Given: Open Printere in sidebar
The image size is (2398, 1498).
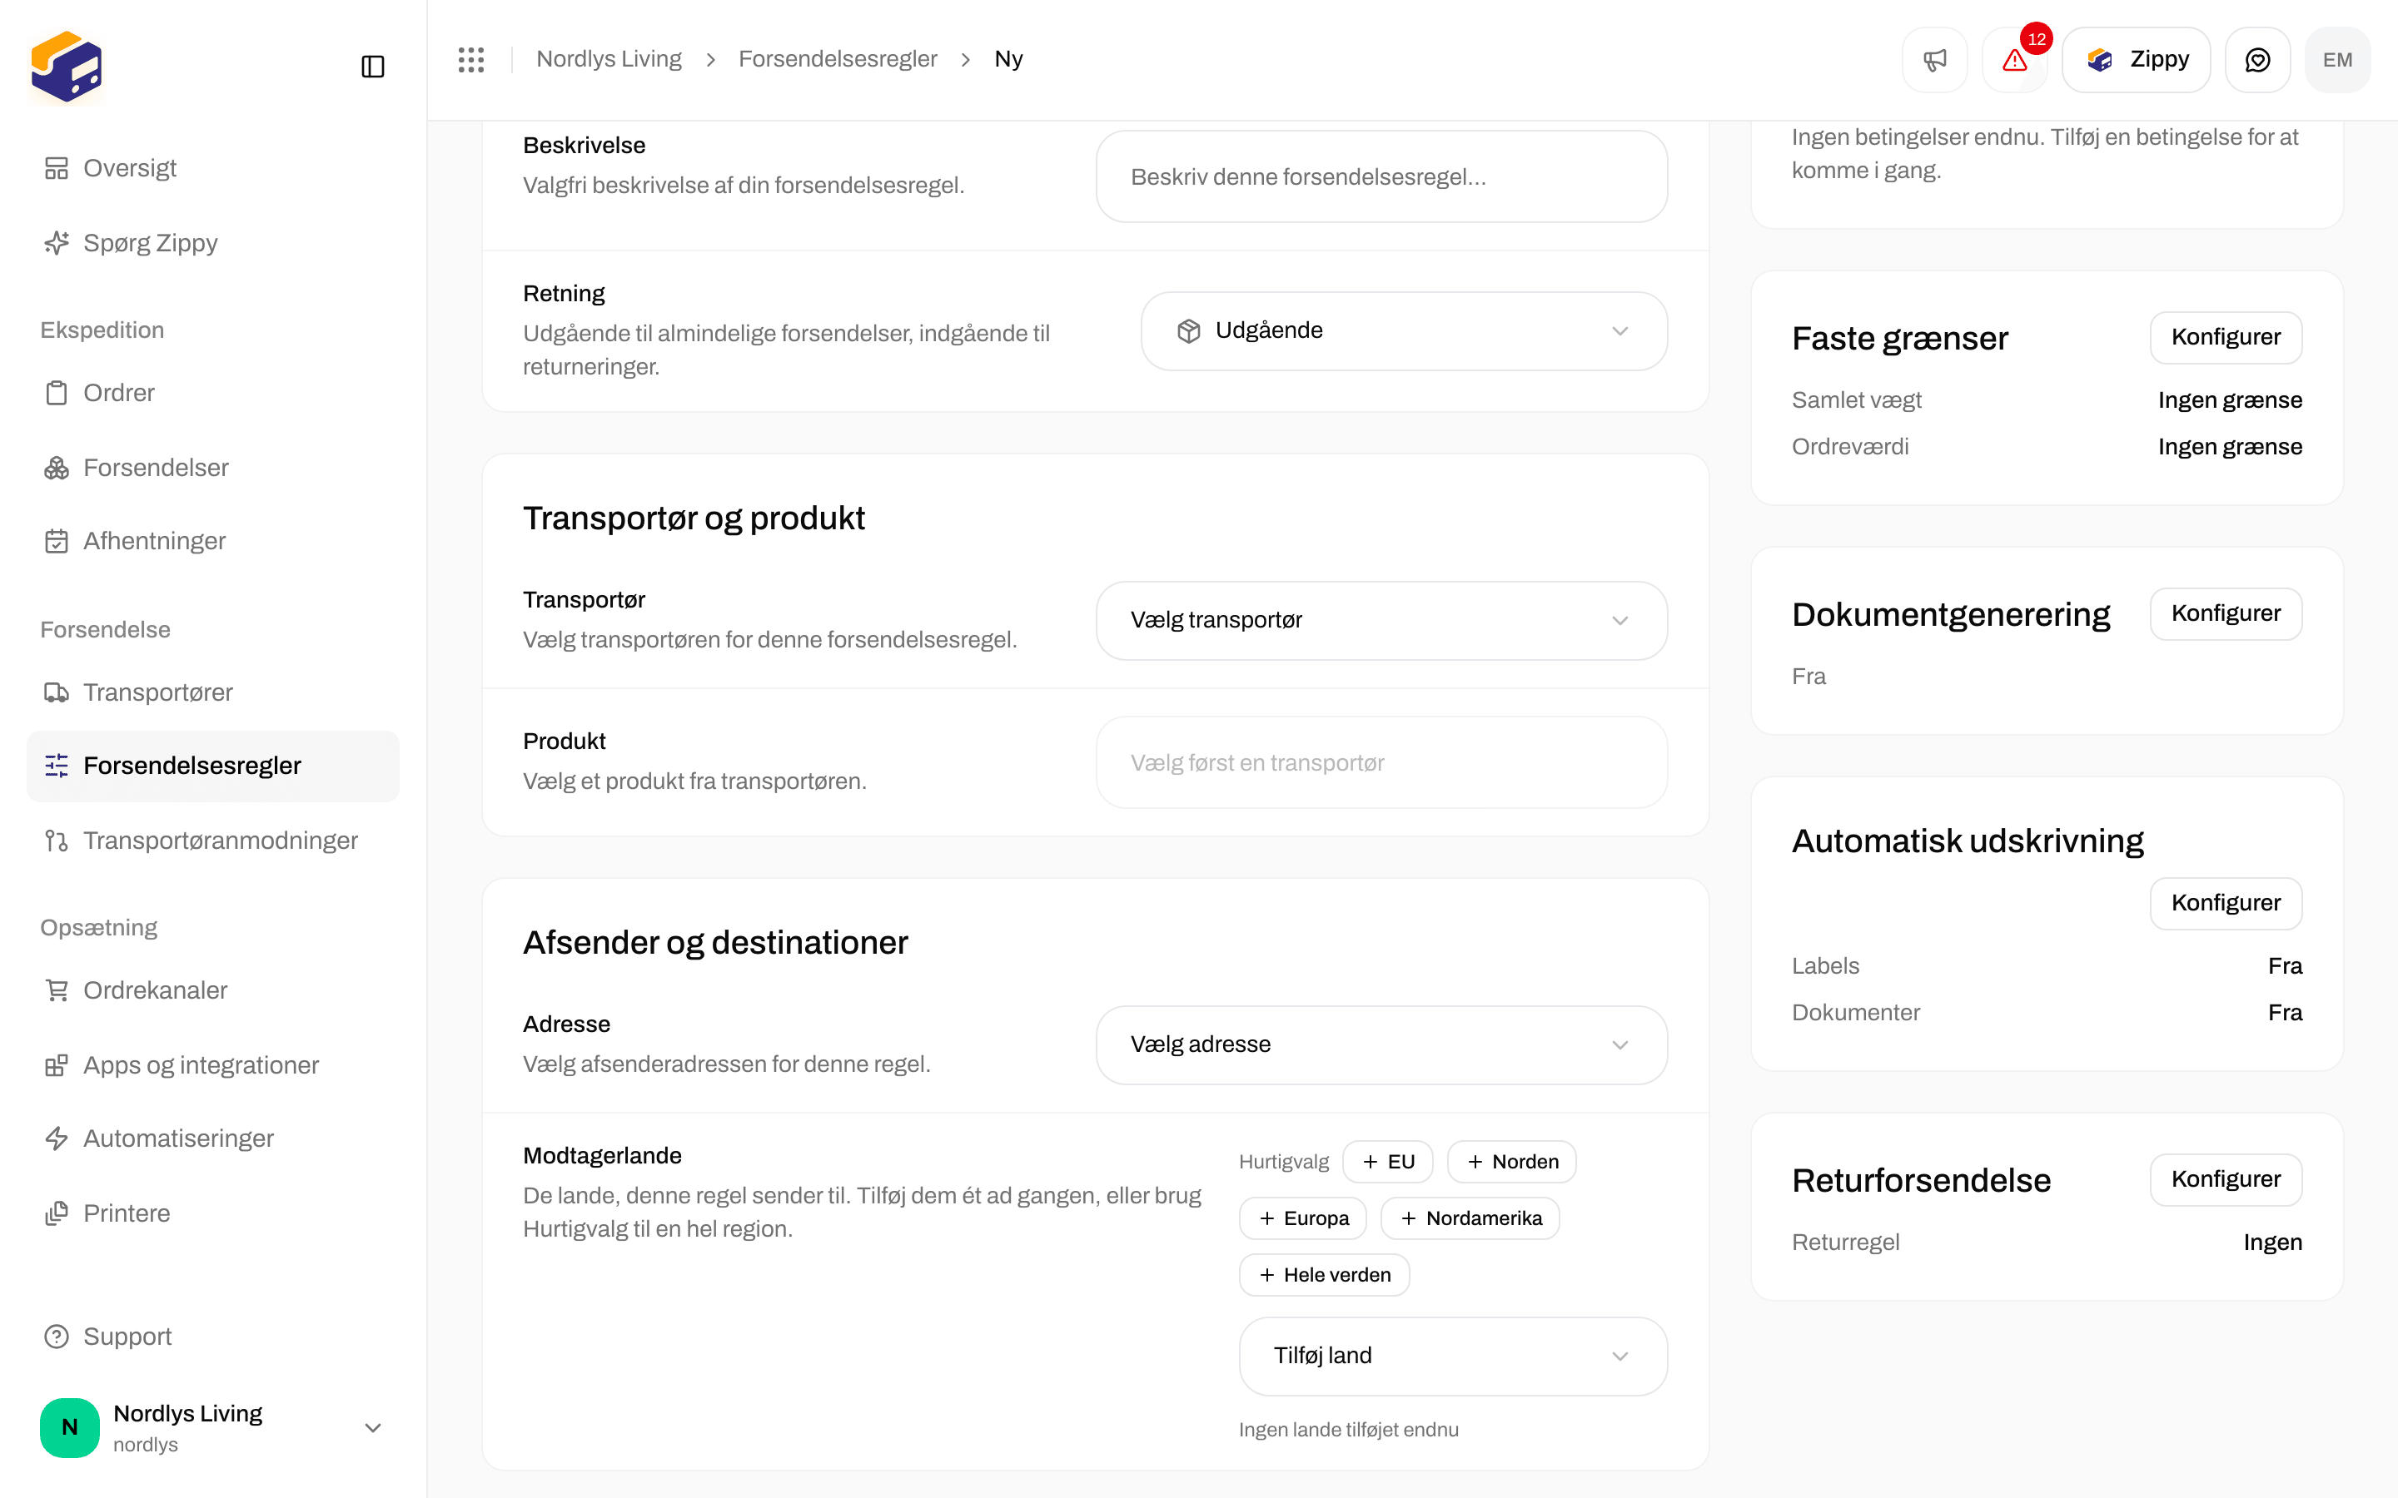Looking at the screenshot, I should 213,1213.
